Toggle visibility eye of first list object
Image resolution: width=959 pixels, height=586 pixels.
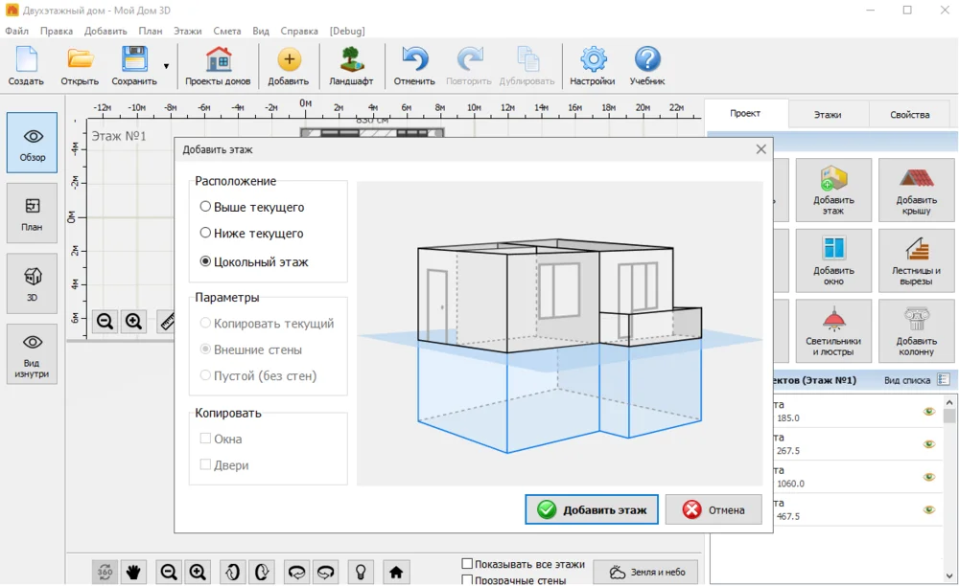point(928,412)
